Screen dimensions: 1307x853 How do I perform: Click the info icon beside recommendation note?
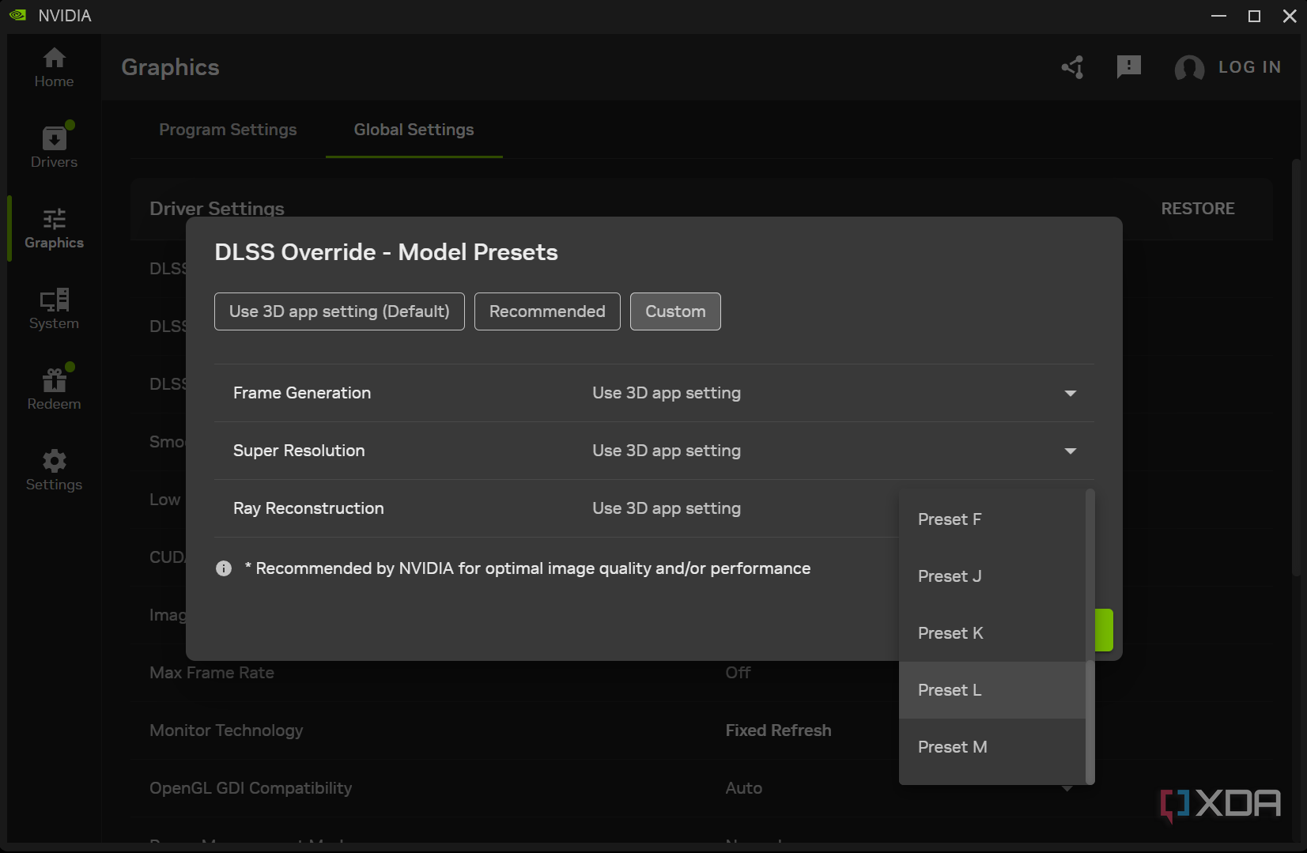tap(224, 568)
